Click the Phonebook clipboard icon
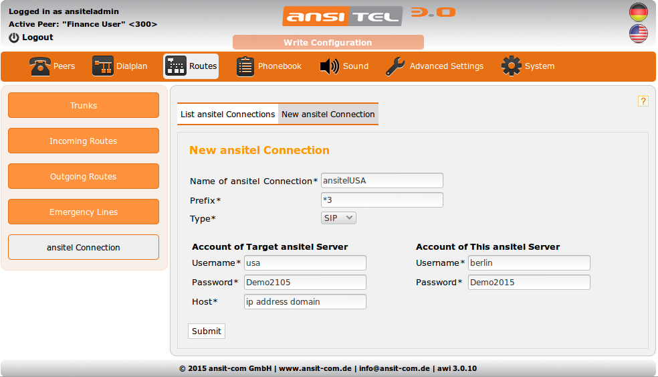658x377 pixels. point(245,66)
